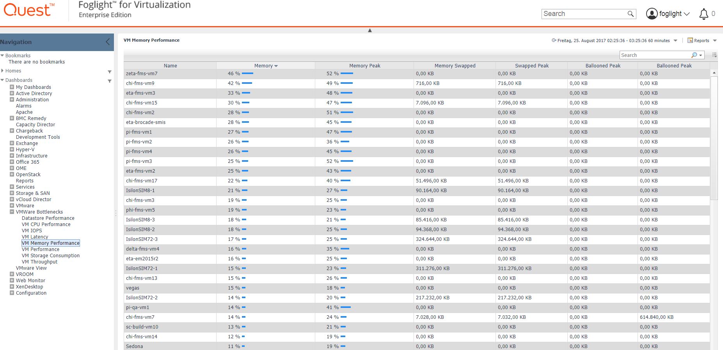
Task: Expand the Office 365 node
Action: 12,162
